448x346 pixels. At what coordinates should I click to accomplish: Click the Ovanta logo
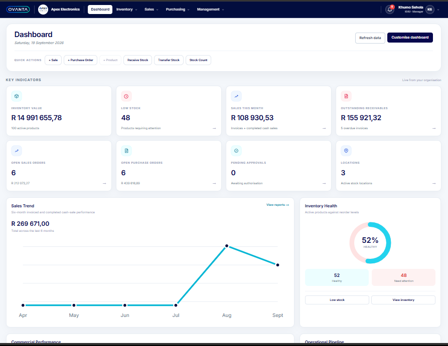click(x=18, y=10)
